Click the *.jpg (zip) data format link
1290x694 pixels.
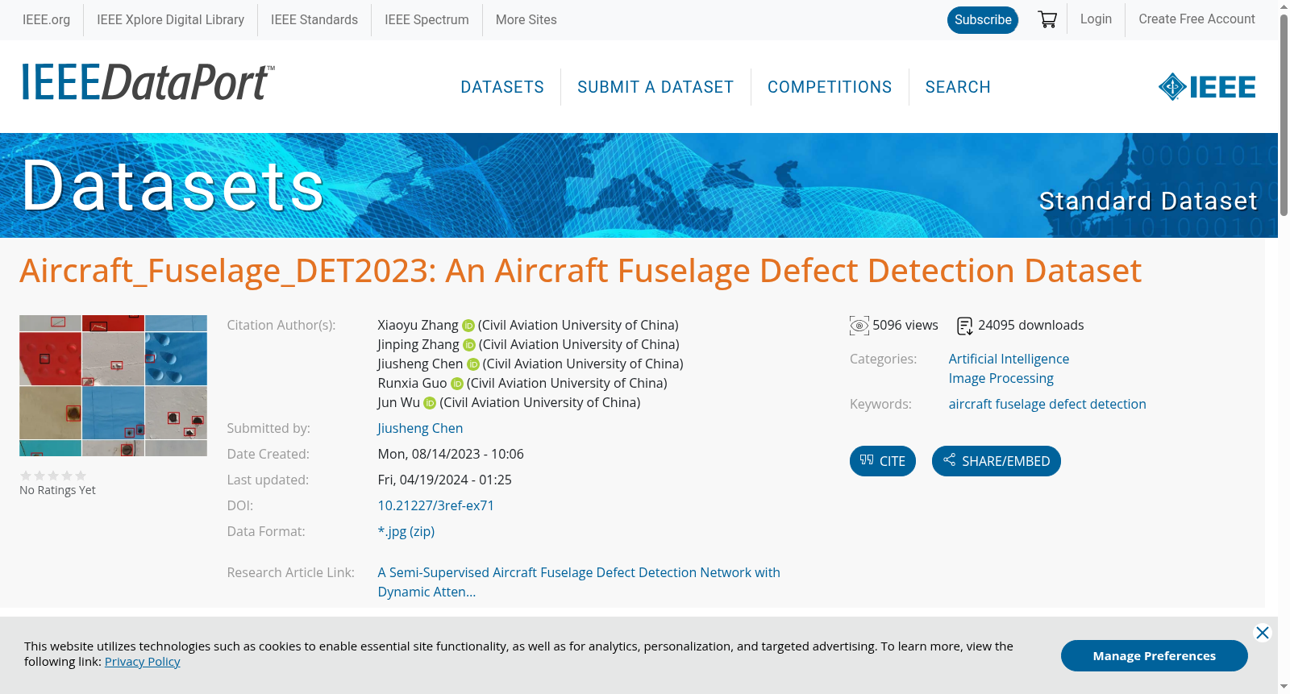tap(406, 532)
